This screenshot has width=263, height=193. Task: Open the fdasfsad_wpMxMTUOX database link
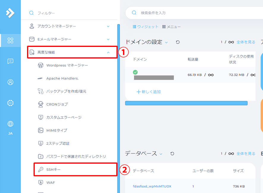tap(152, 186)
